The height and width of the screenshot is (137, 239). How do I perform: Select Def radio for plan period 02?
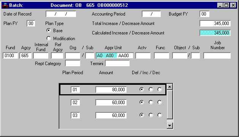click(x=142, y=102)
